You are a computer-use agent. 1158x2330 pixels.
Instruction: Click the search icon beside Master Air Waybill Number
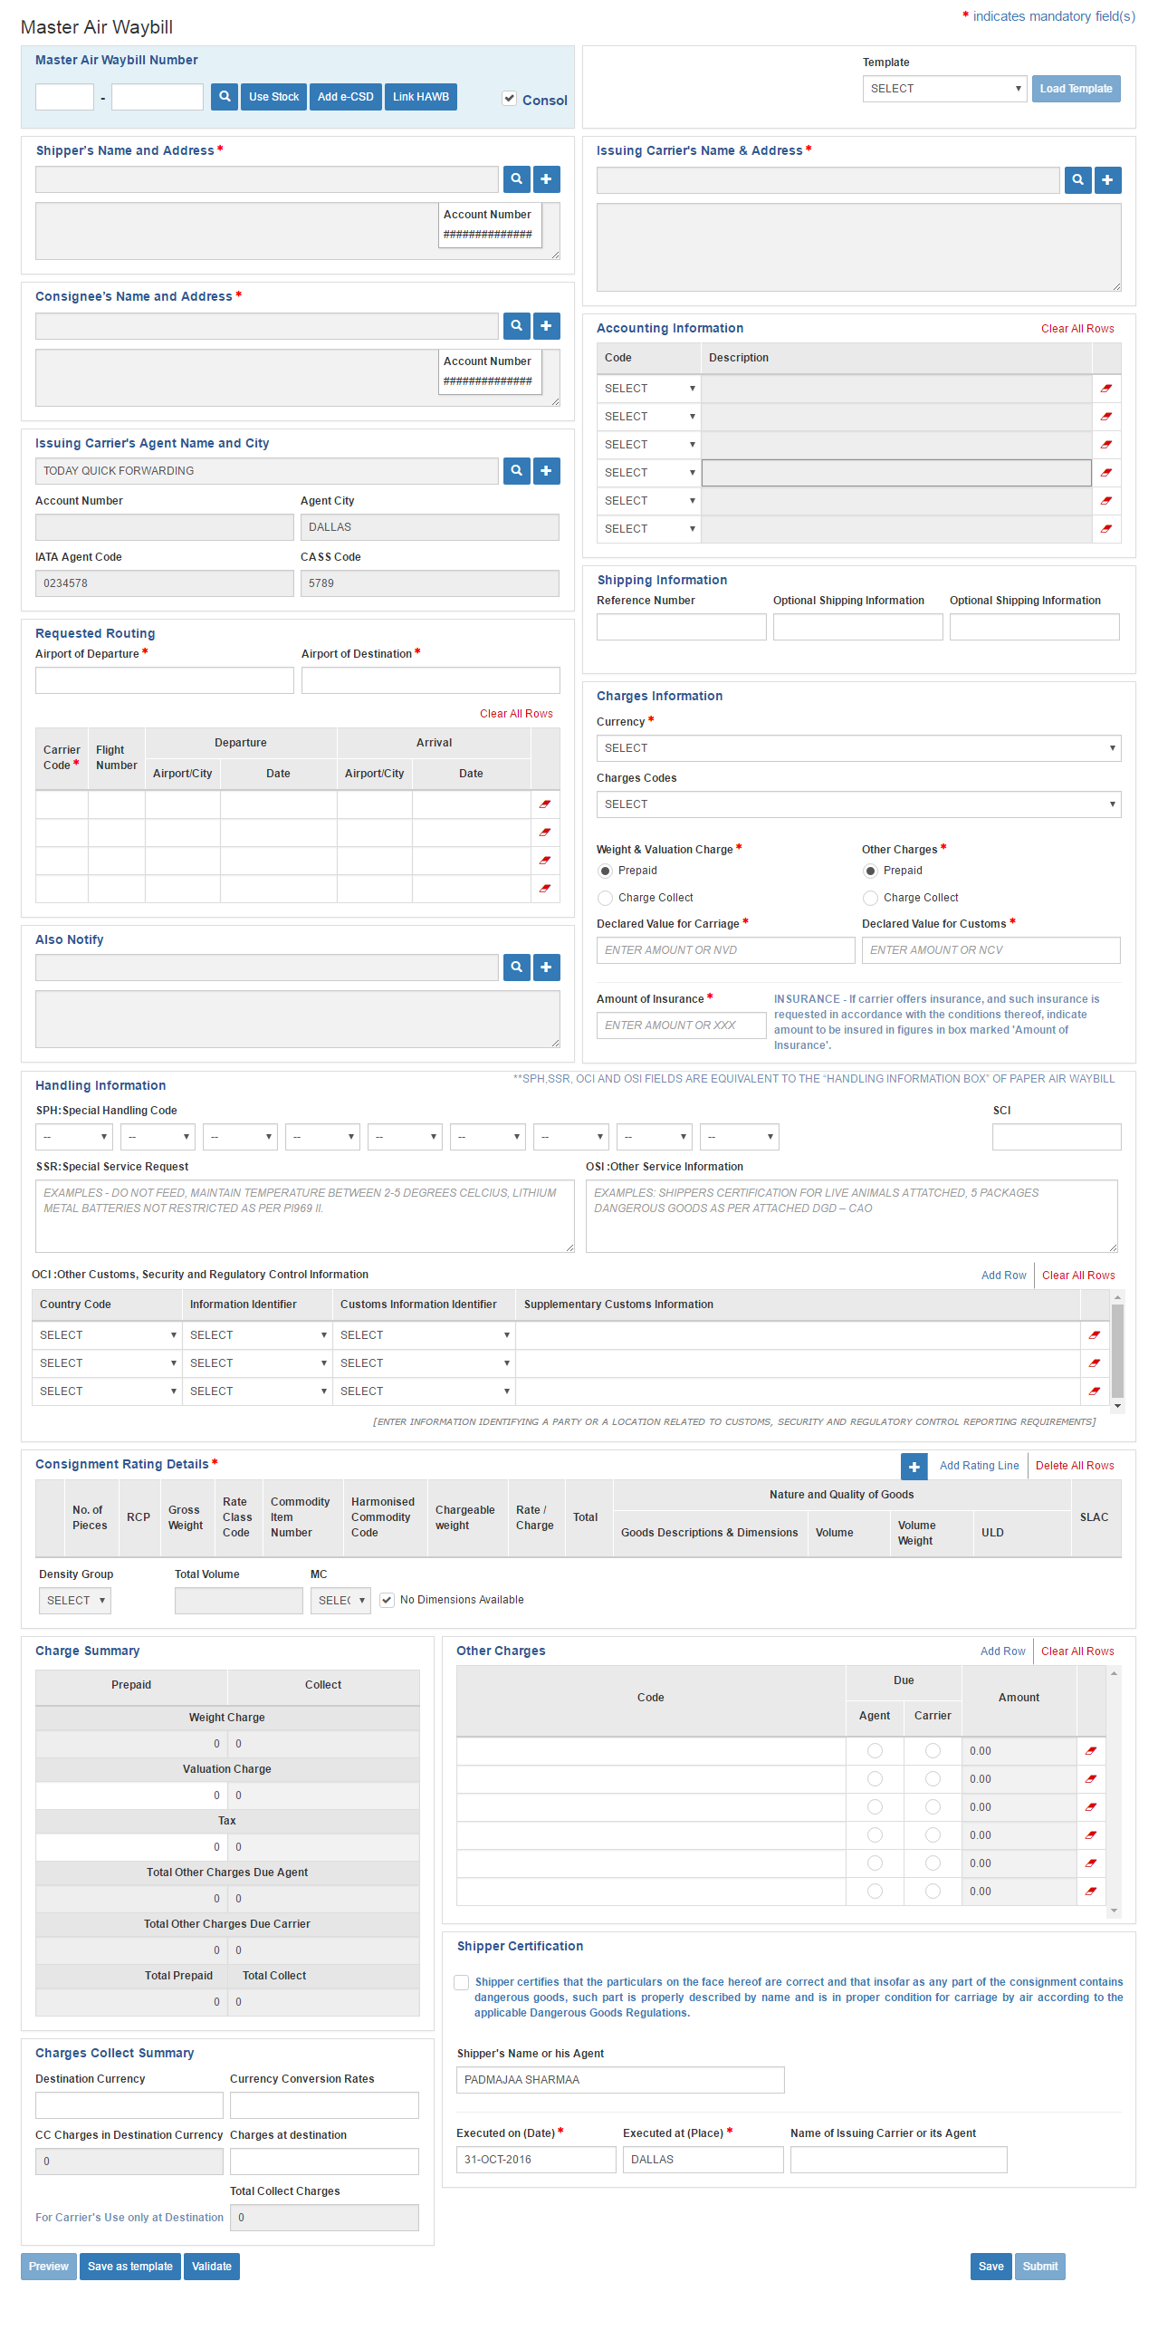(x=225, y=97)
